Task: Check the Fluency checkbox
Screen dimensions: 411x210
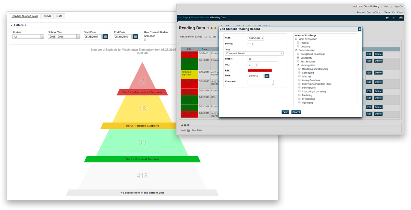Action: [x=298, y=43]
